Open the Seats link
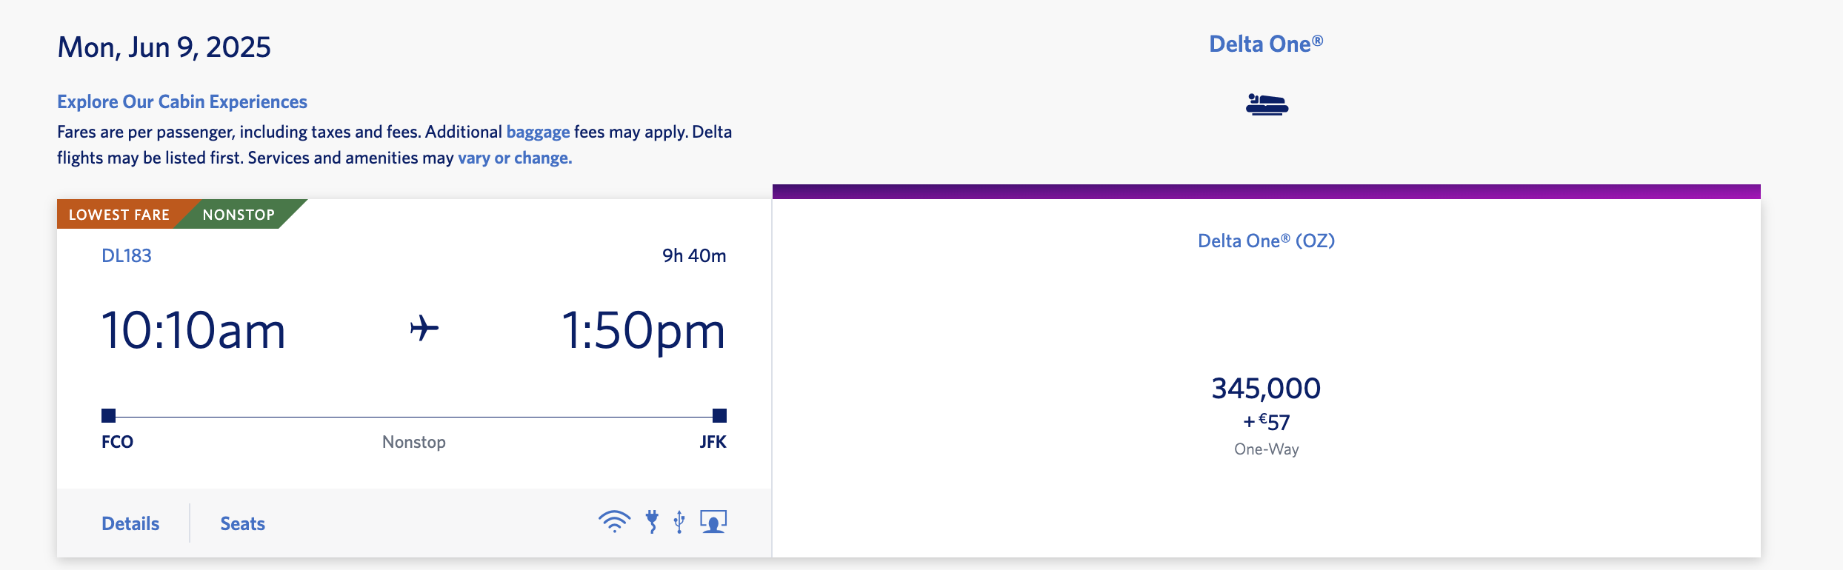 (x=242, y=523)
